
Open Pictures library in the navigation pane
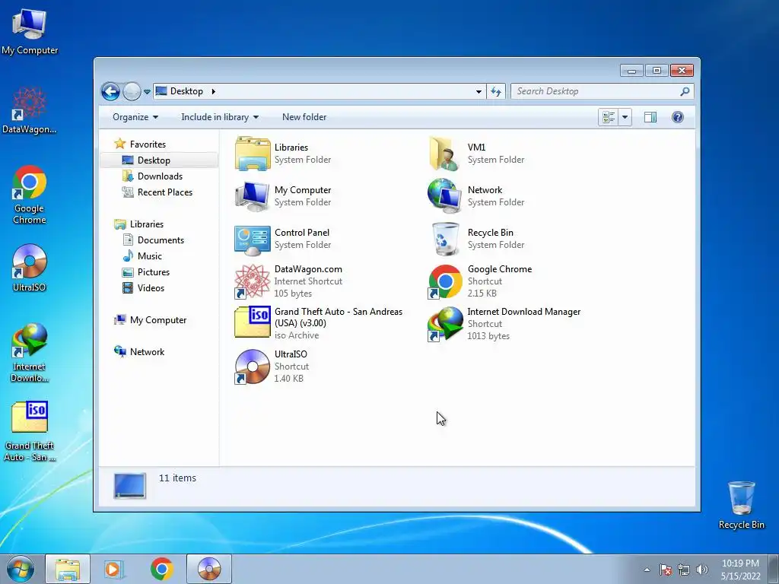[x=154, y=272]
